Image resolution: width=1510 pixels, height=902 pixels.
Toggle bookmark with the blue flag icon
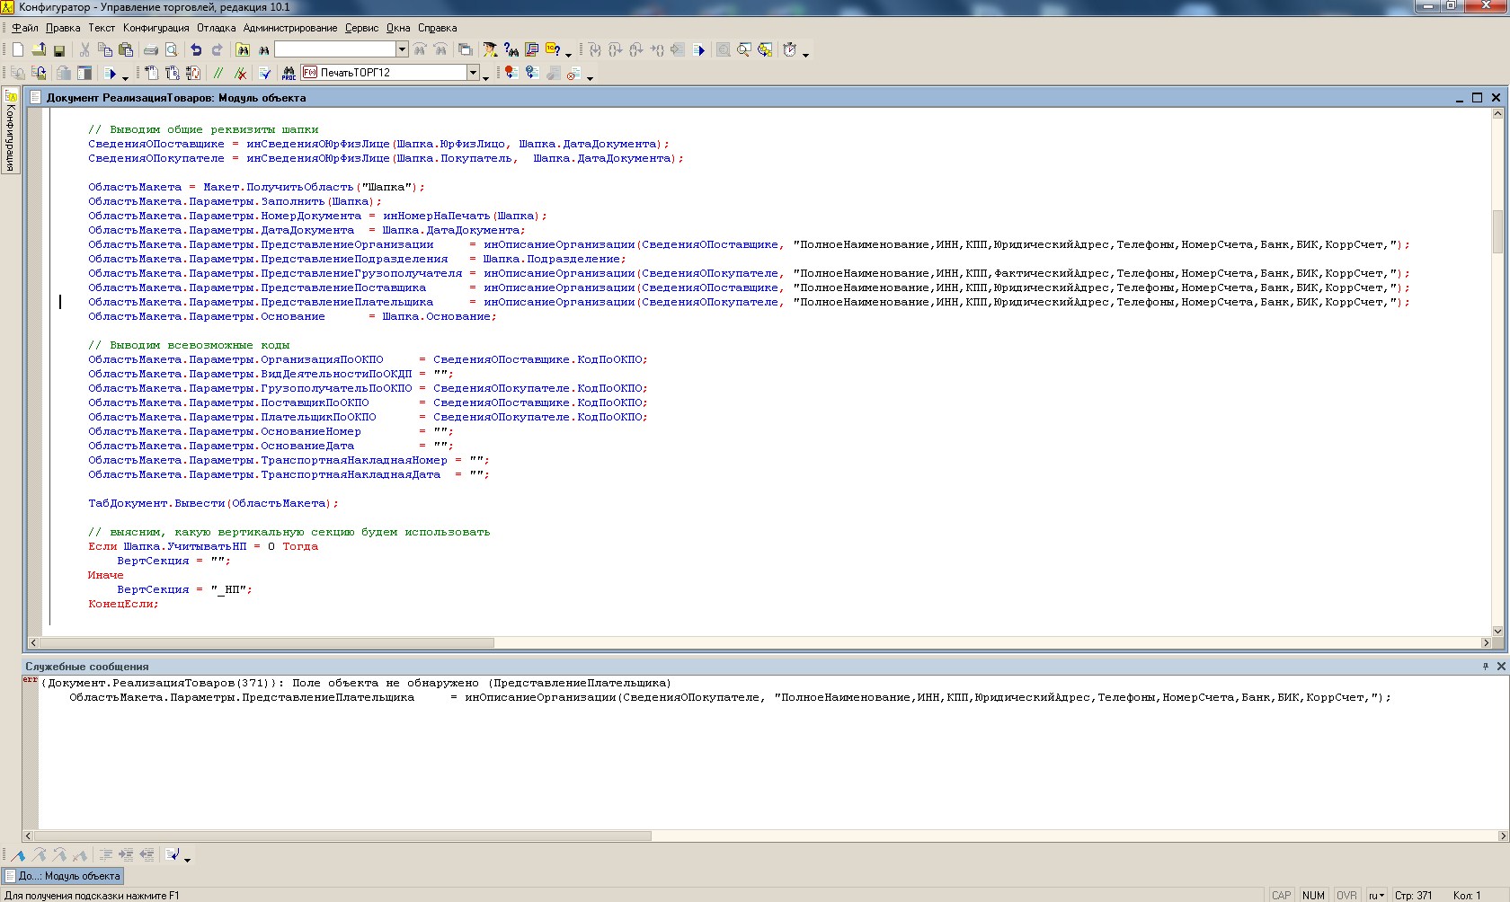18,855
